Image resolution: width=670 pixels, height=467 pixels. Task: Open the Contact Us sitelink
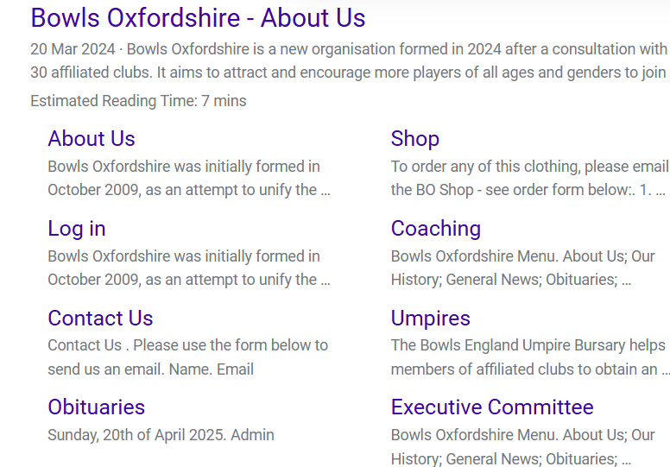coord(100,318)
